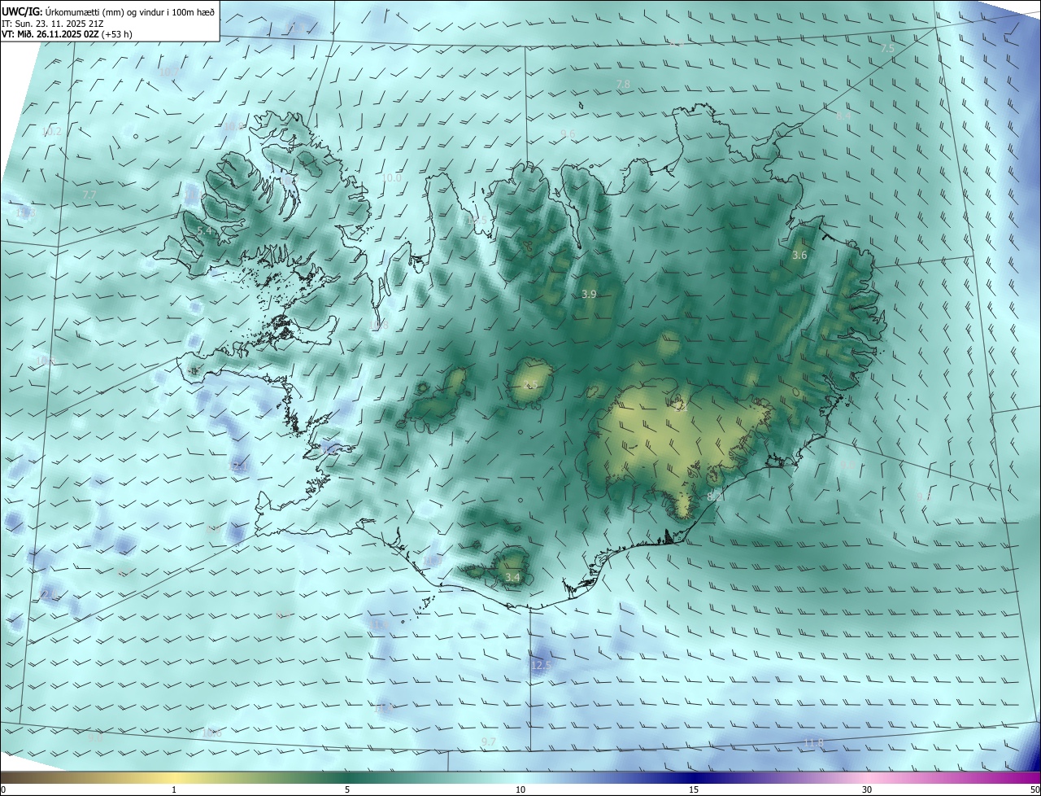Viewport: 1041px width, 796px height.
Task: Click the map value label "10.7"
Action: 169,72
